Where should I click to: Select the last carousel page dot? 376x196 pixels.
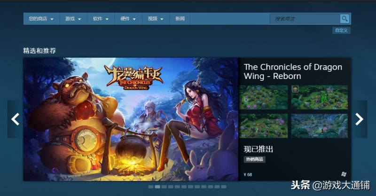pyautogui.click(x=224, y=187)
